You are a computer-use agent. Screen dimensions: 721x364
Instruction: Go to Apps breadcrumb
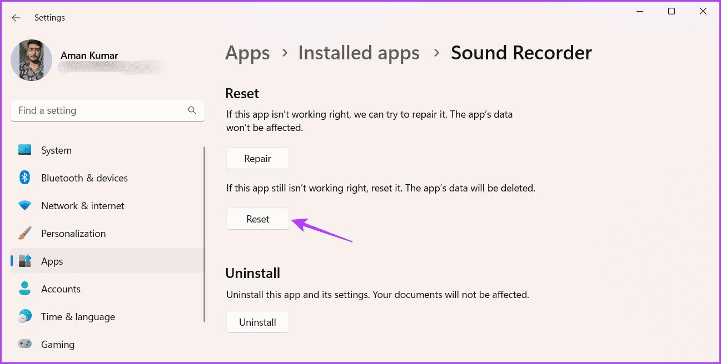pos(247,53)
